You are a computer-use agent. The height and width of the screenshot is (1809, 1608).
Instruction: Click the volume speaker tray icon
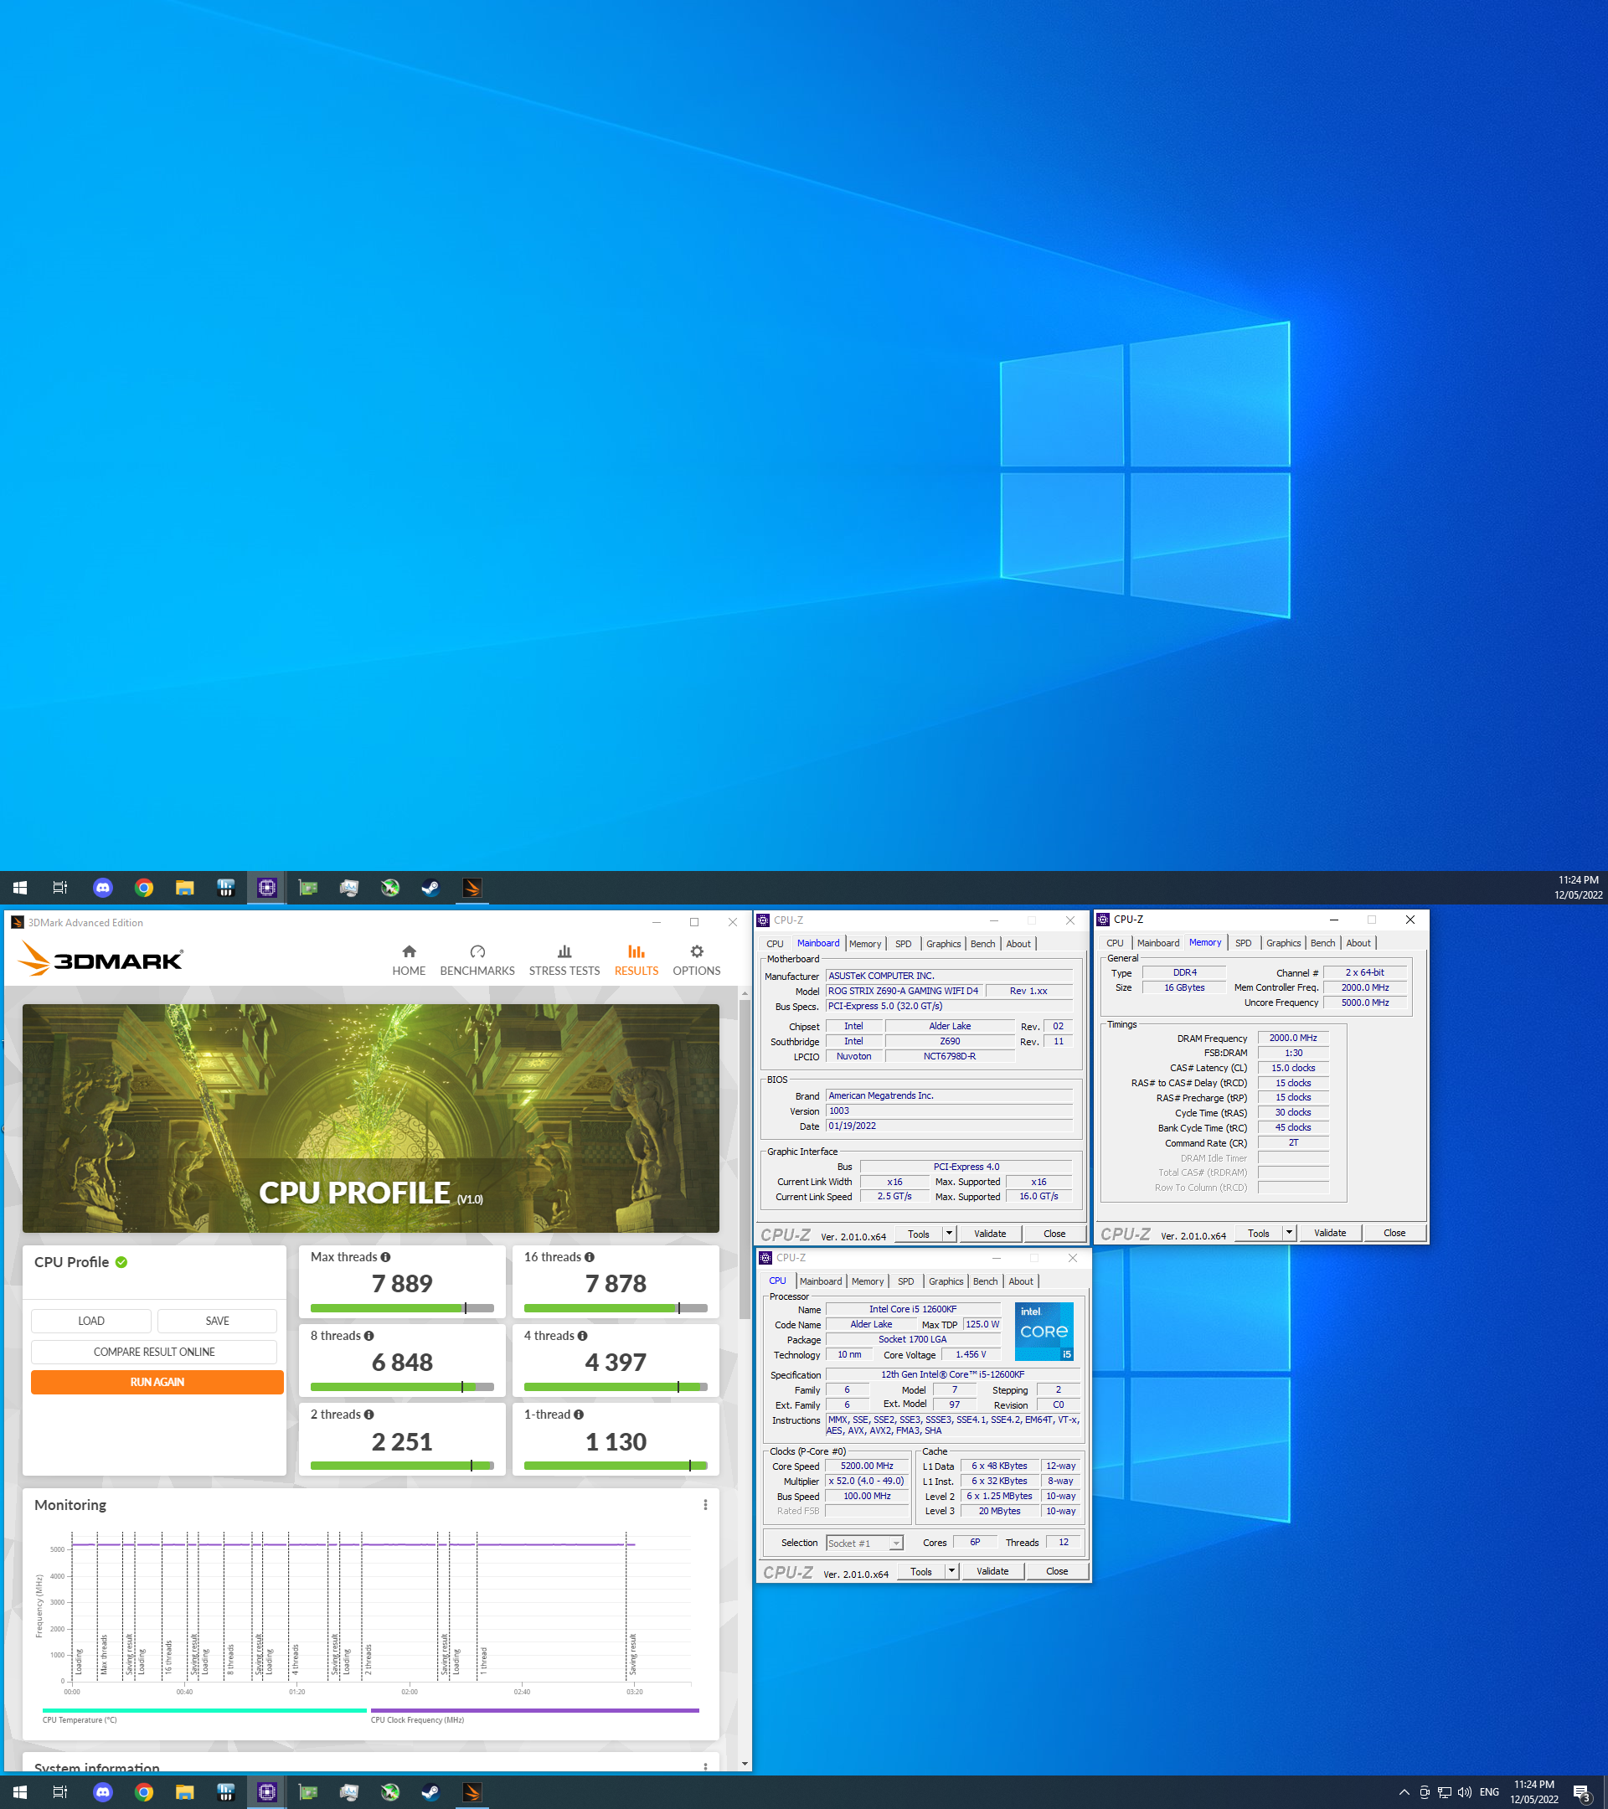(x=1464, y=1792)
